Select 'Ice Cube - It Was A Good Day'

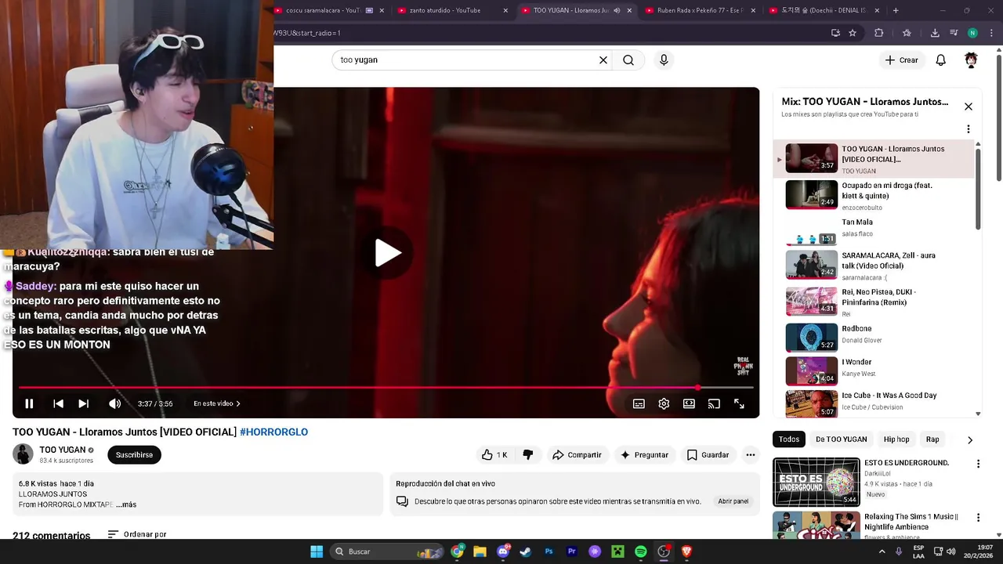point(874,403)
